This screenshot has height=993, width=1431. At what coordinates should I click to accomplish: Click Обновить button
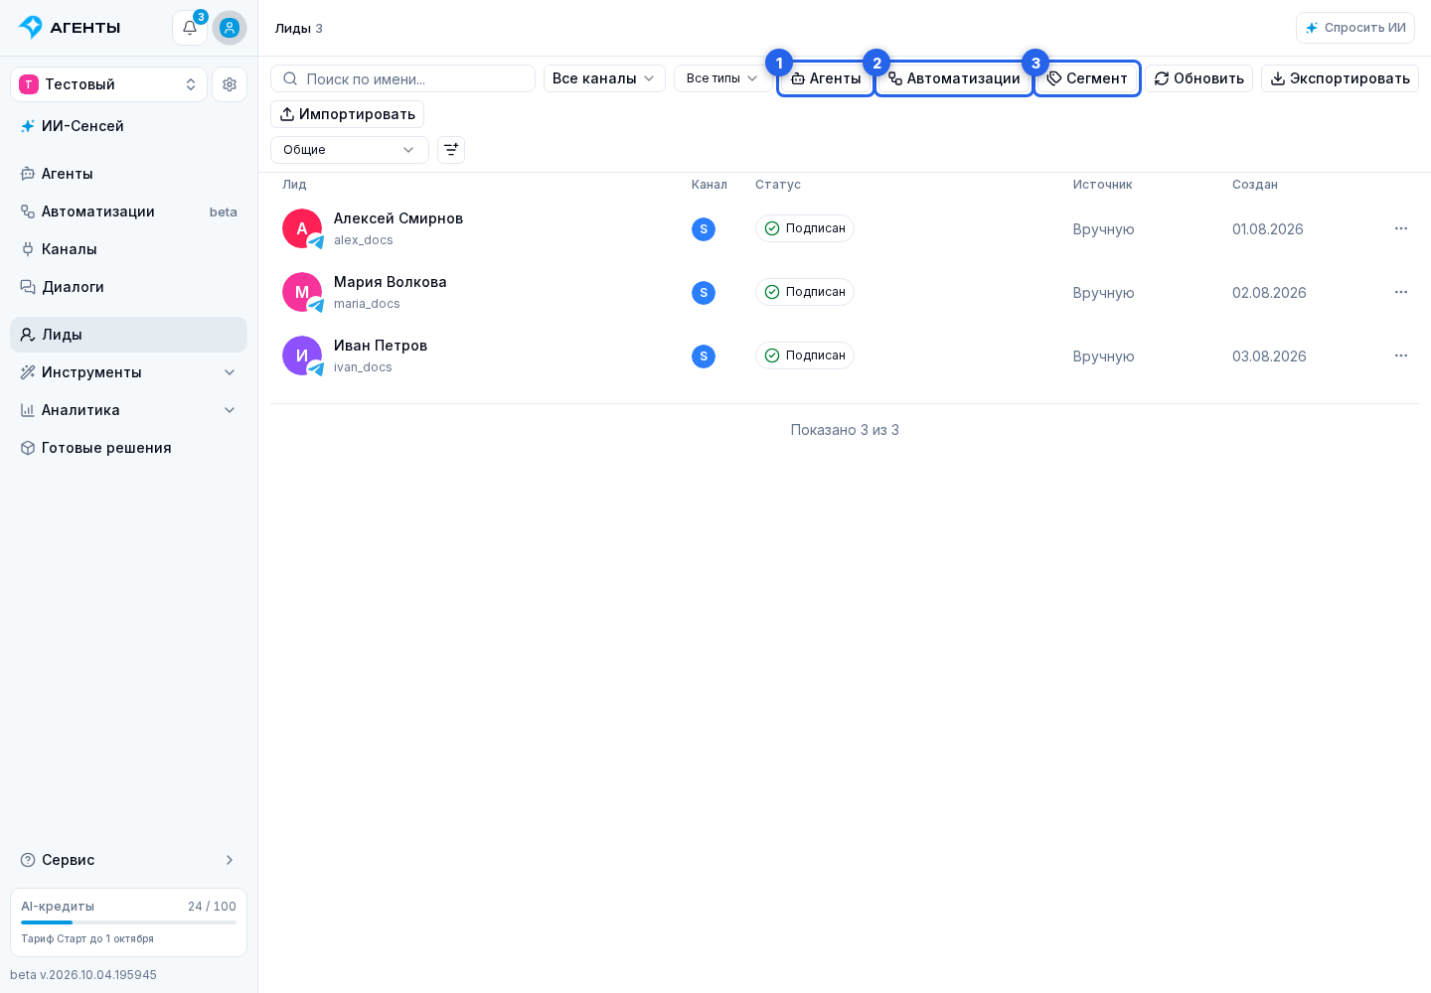pos(1199,78)
